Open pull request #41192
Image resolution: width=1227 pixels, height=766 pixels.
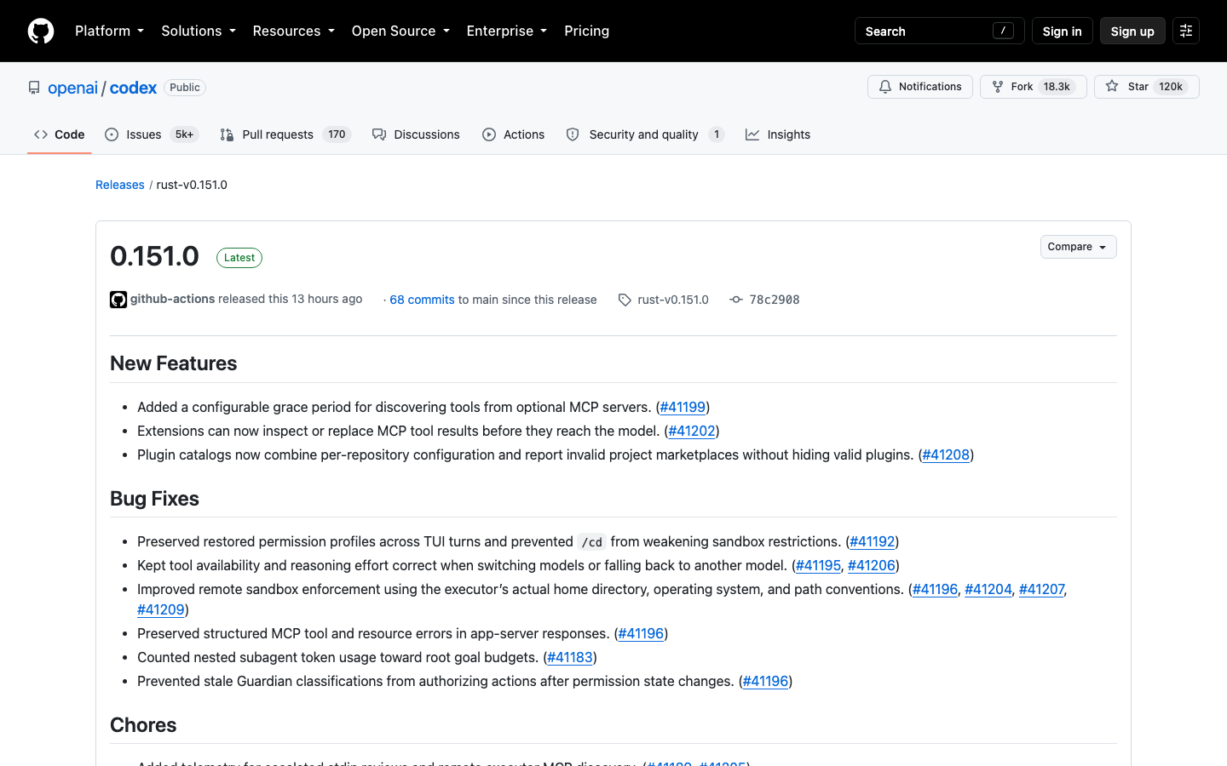[873, 541]
